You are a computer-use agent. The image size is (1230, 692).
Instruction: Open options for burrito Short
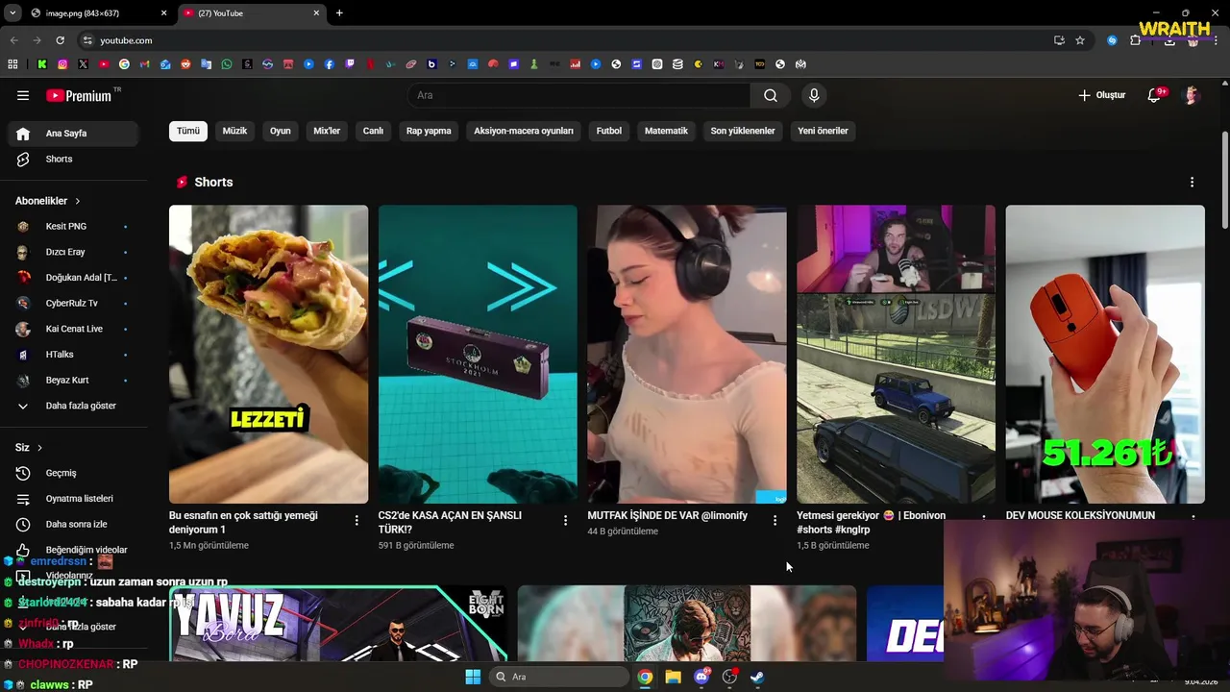pos(357,520)
